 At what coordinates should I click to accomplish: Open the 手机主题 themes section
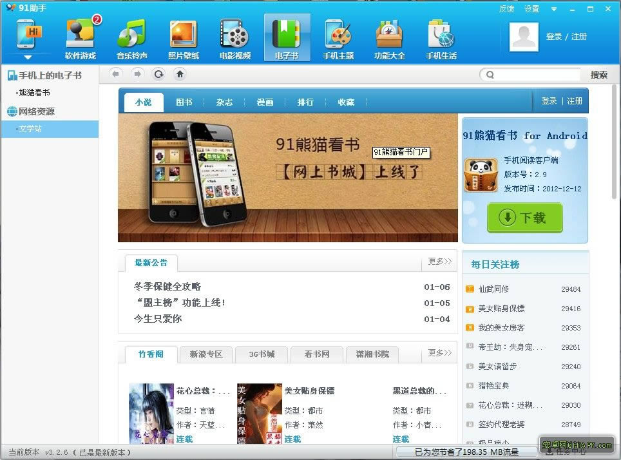coord(338,39)
